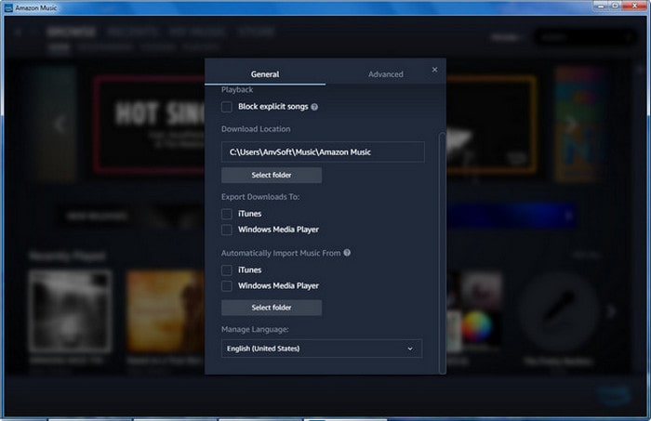Image resolution: width=651 pixels, height=421 pixels.
Task: Open the first Recently Played album thumbnail
Action: coord(70,311)
